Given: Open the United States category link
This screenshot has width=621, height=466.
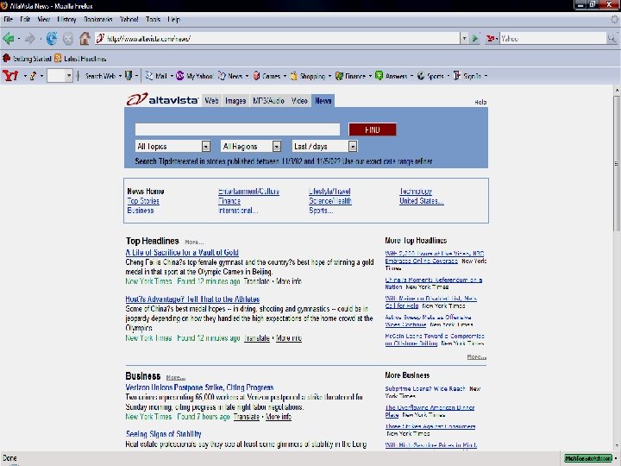Looking at the screenshot, I should (x=422, y=201).
